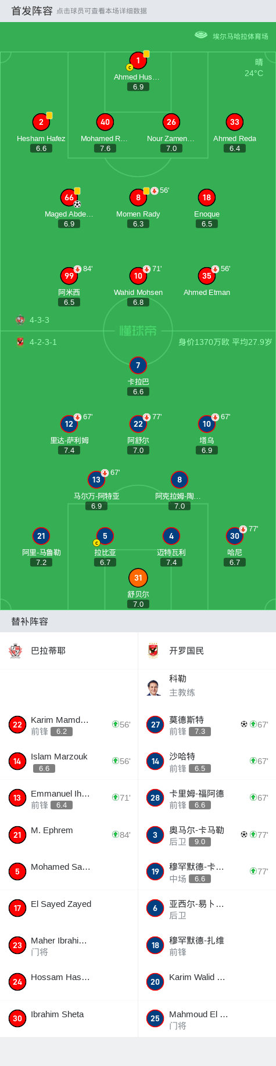Open substitute Karim Mamd… number 22 row
The image size is (276, 1066).
click(x=69, y=725)
